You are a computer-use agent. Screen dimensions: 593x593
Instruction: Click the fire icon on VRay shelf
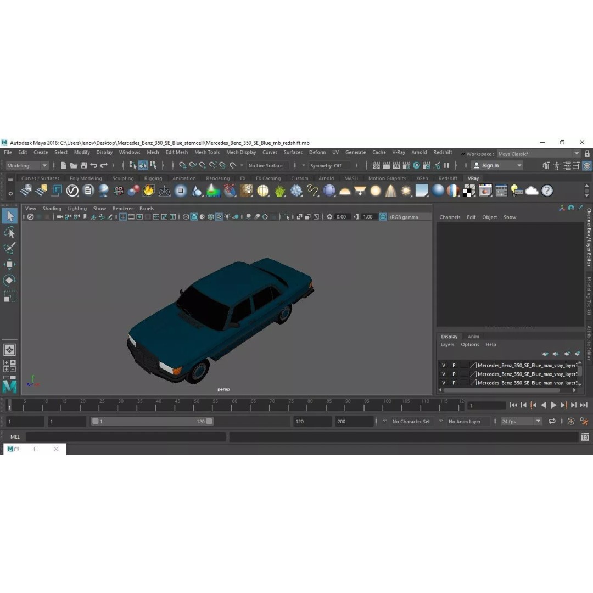tap(149, 191)
